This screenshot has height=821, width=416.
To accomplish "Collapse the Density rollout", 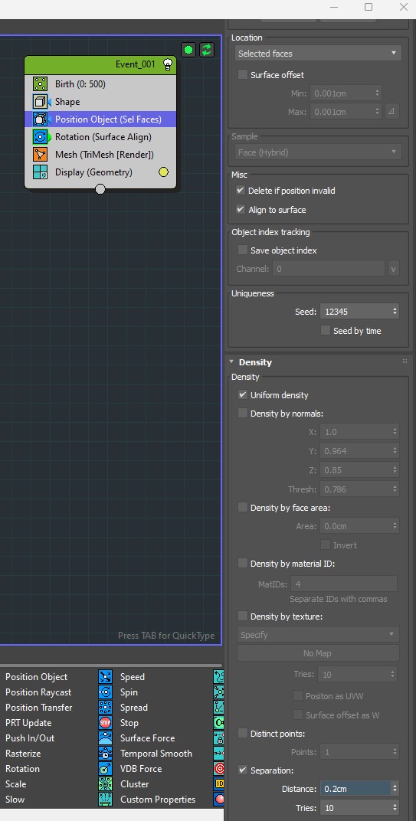I will (231, 361).
